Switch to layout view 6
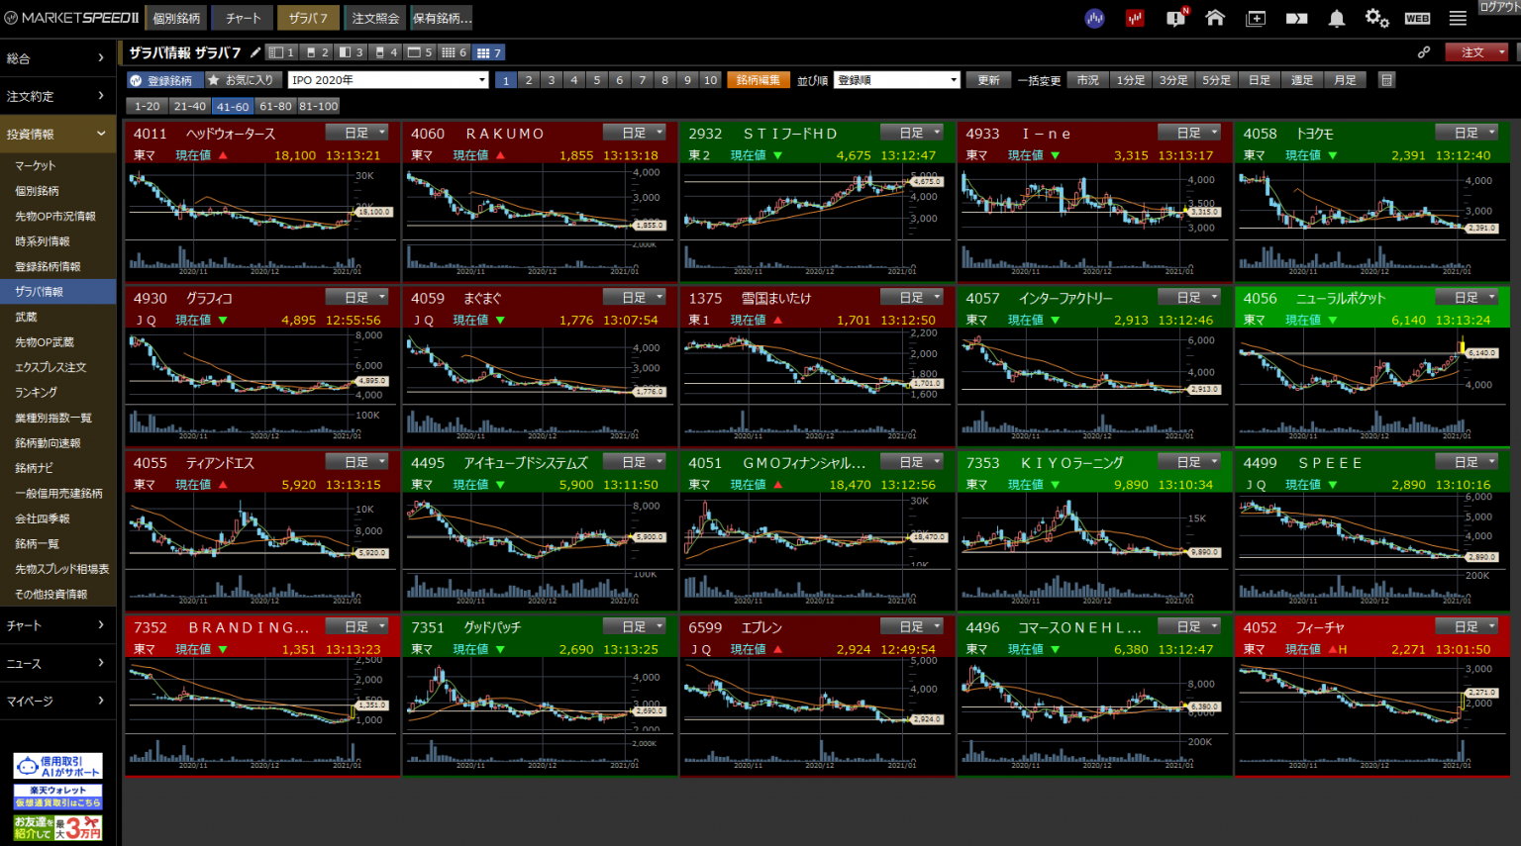 click(454, 52)
